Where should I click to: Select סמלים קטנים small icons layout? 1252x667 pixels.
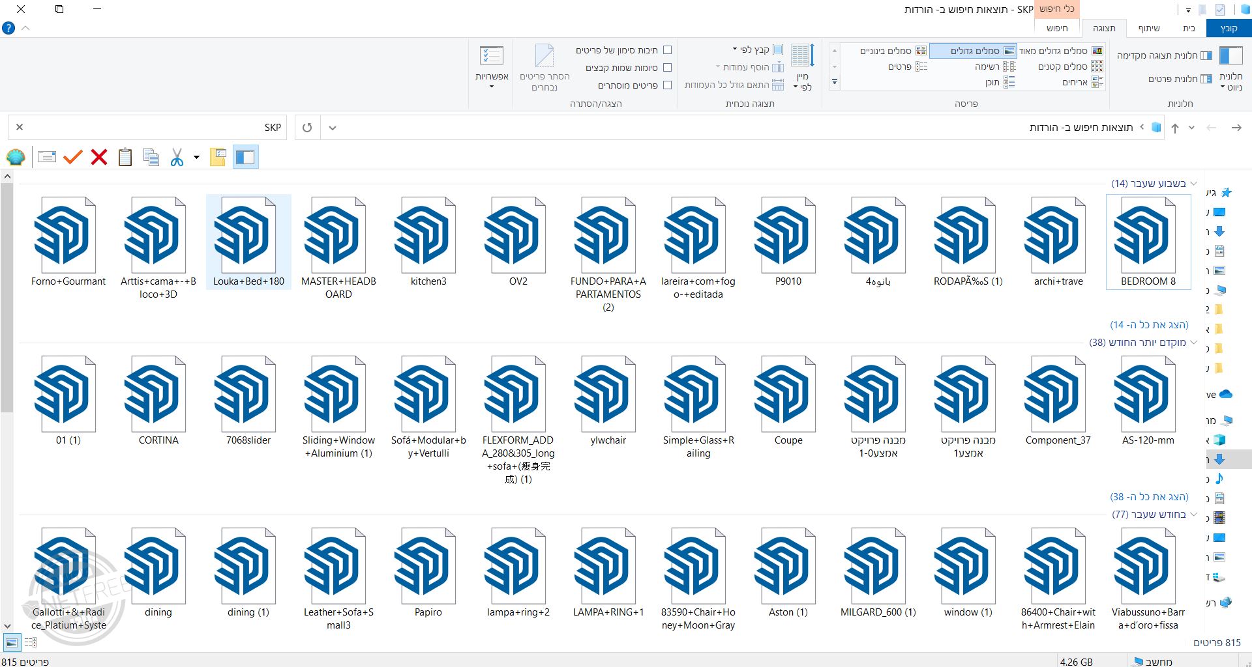pos(1070,66)
